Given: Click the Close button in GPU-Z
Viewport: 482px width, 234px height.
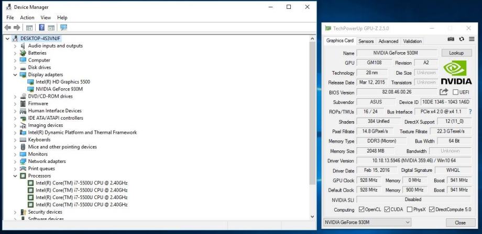Looking at the screenshot, I should pos(460,223).
